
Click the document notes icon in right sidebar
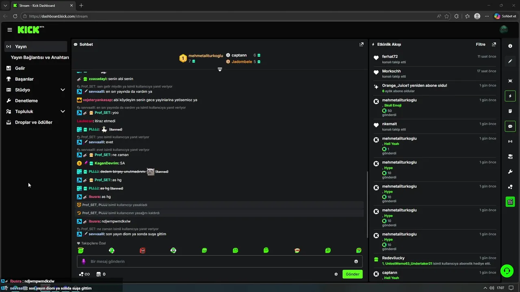point(510,111)
